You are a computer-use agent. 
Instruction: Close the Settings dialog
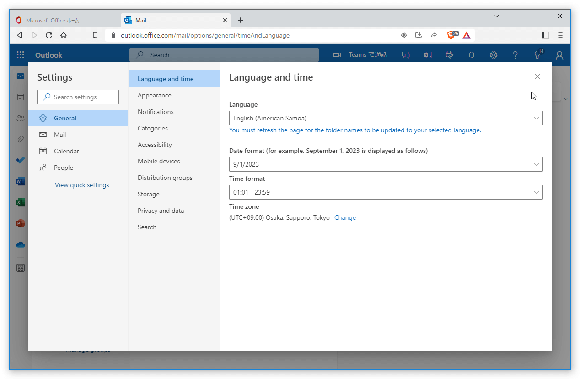537,76
